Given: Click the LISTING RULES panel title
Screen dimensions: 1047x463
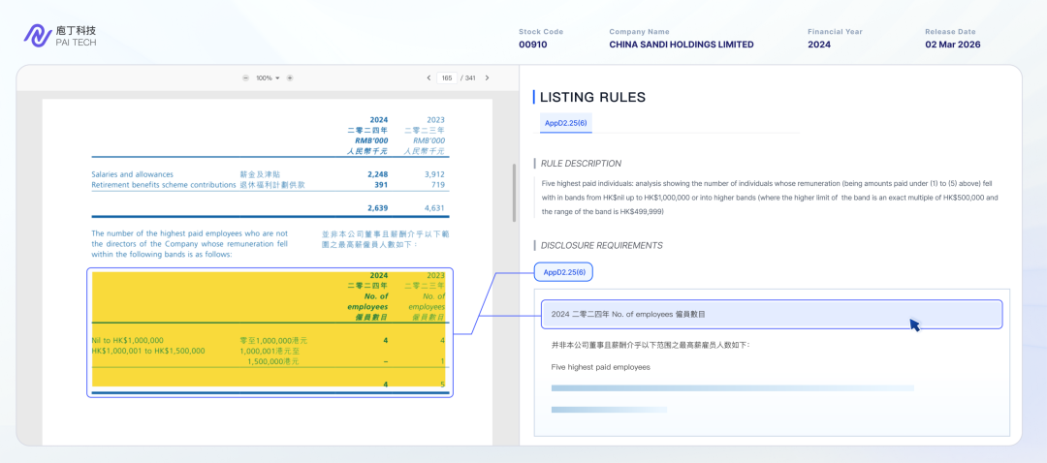Looking at the screenshot, I should pos(592,97).
